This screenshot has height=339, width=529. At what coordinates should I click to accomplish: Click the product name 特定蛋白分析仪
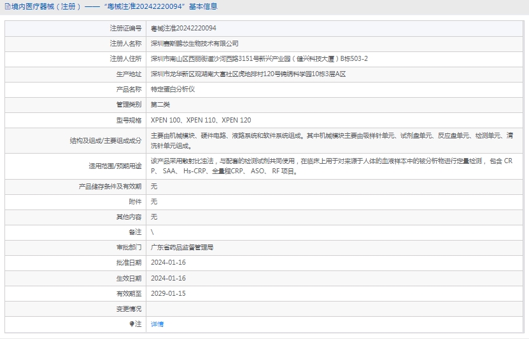click(x=173, y=90)
